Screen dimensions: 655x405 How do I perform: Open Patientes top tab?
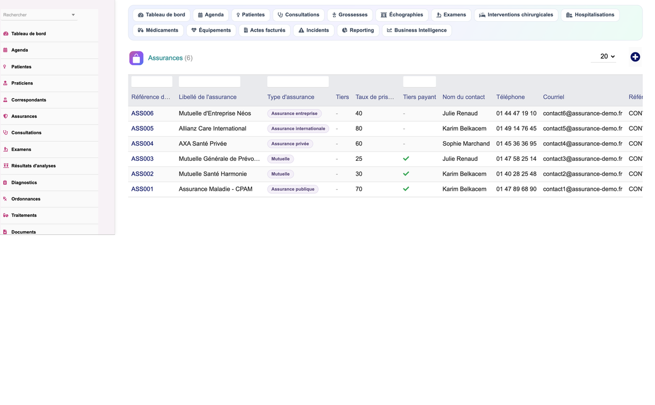pyautogui.click(x=251, y=15)
